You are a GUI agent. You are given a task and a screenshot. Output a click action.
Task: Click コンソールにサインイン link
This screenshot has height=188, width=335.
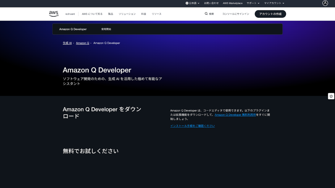pos(236,14)
